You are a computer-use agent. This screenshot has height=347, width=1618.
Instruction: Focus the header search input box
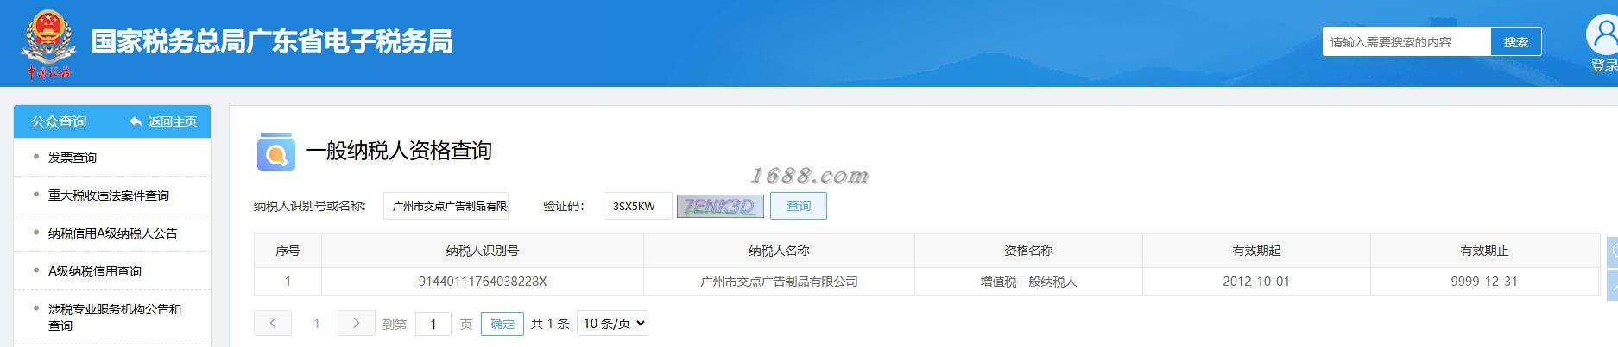pos(1406,41)
